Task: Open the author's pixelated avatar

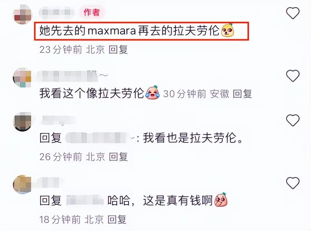Action: pyautogui.click(x=22, y=14)
